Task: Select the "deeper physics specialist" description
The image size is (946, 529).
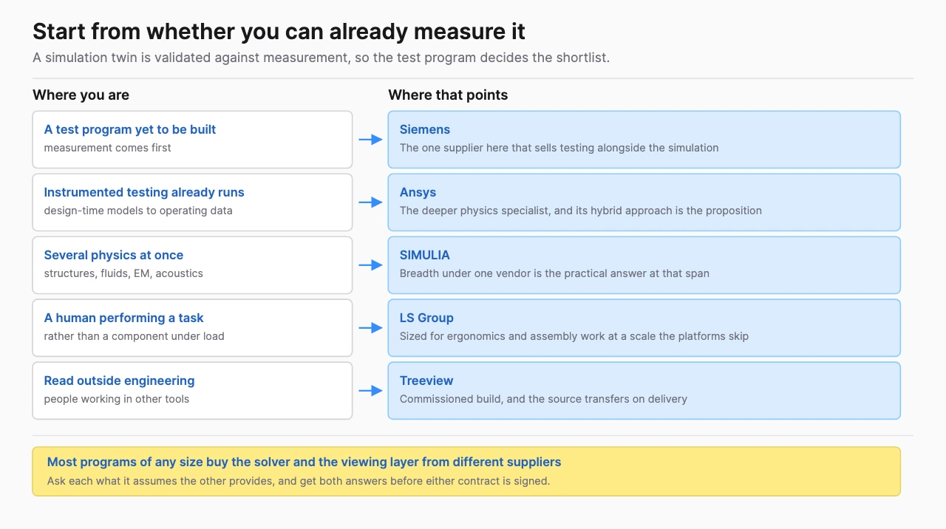Action: point(581,211)
